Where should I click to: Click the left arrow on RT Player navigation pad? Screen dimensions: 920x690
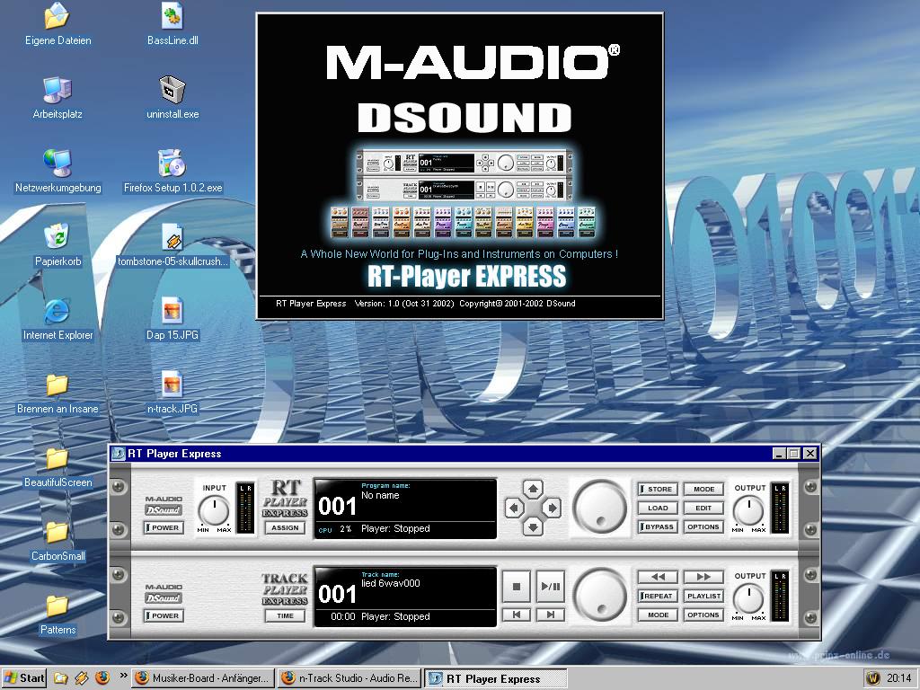tap(513, 508)
